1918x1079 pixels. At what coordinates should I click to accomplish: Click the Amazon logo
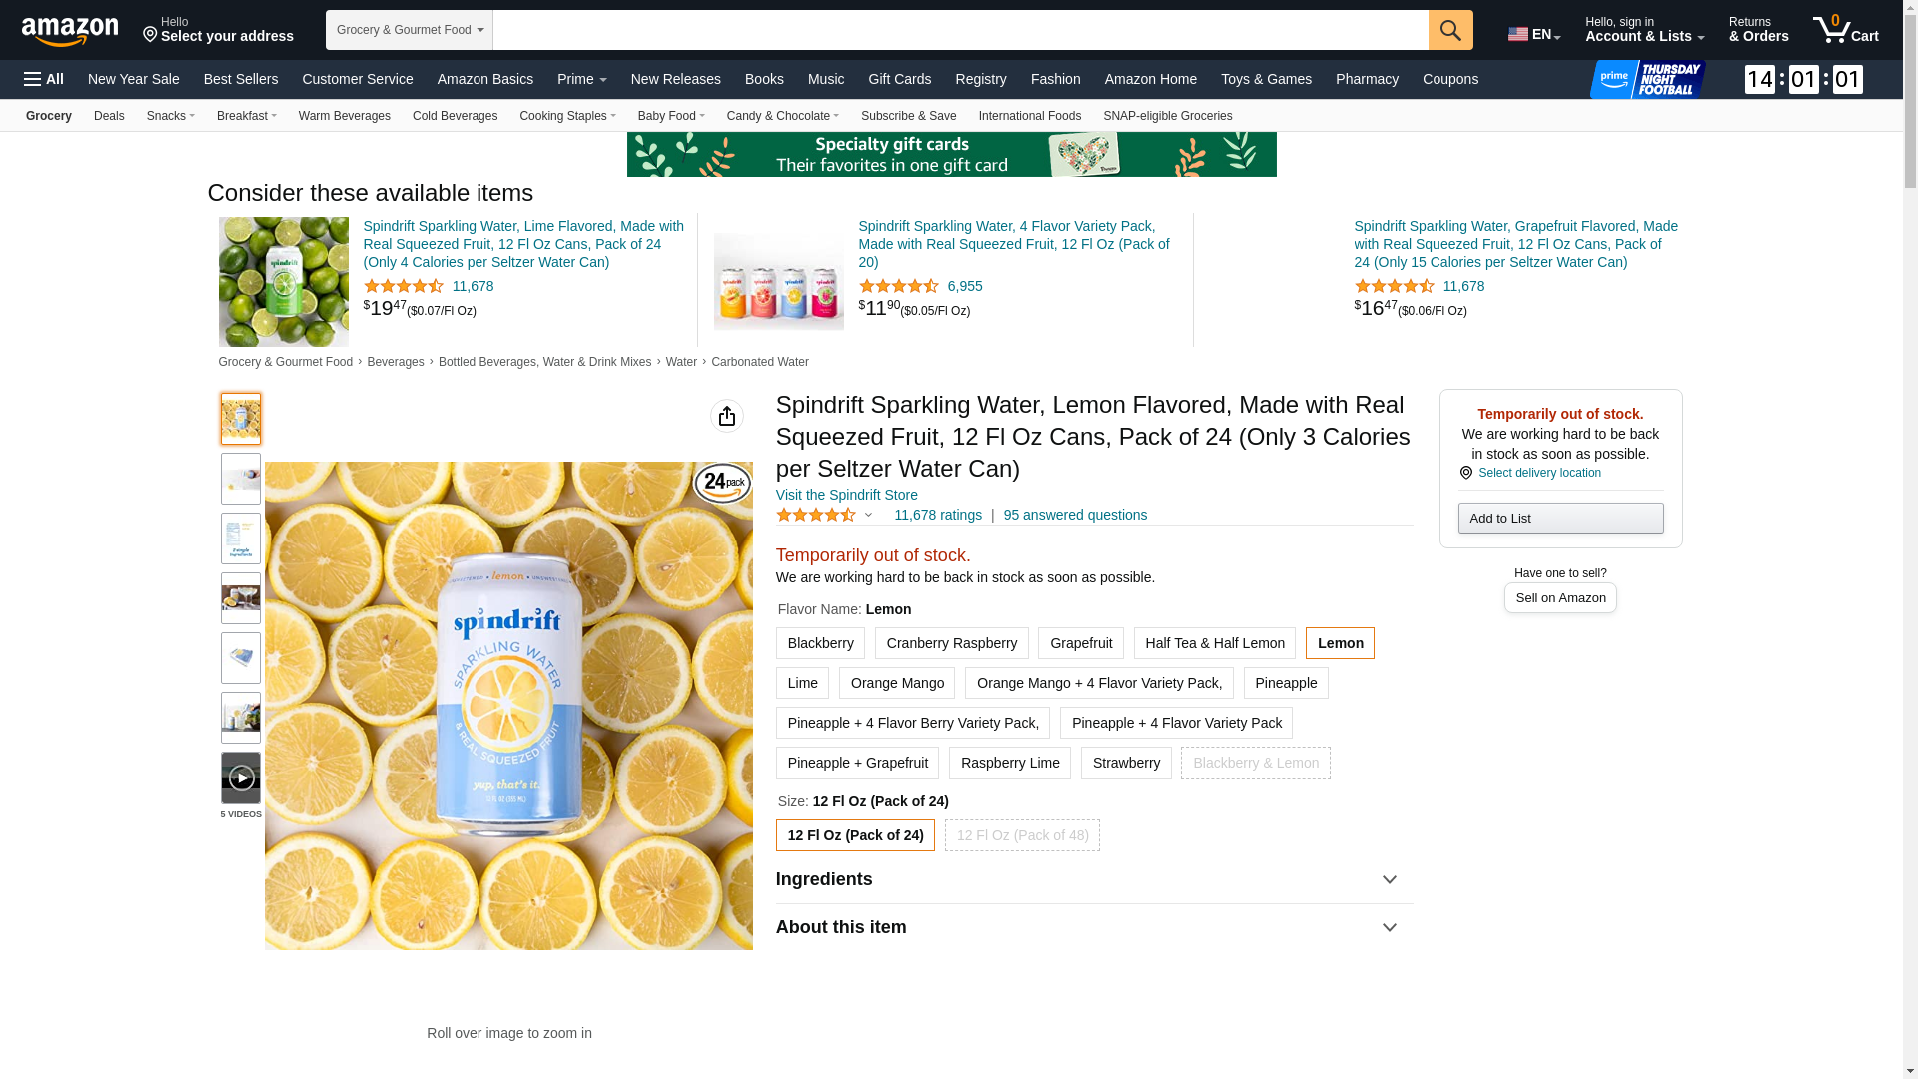pos(70,32)
